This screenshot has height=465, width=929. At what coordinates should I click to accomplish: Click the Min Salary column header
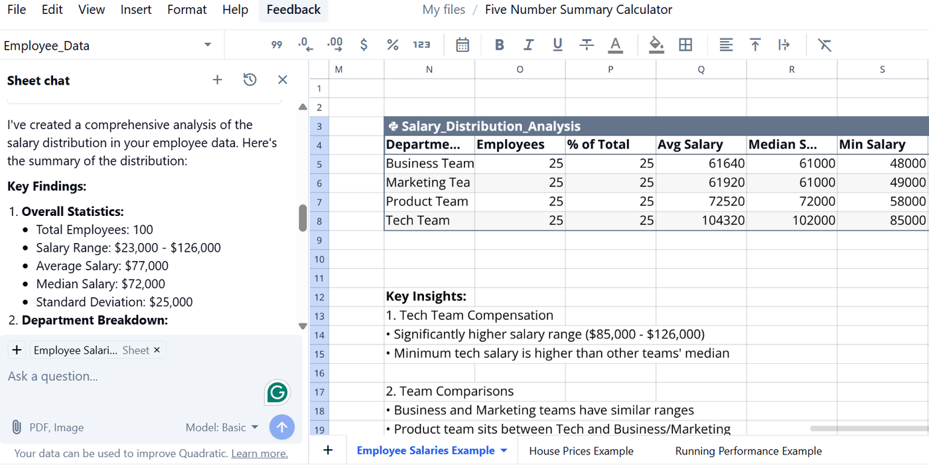pos(883,145)
